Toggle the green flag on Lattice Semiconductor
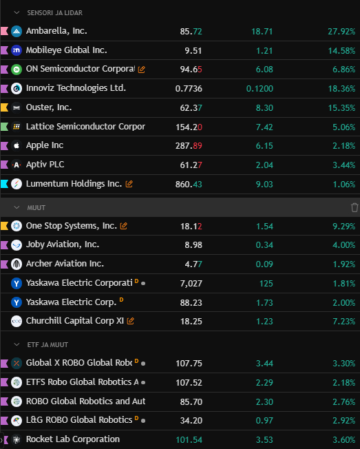Image resolution: width=360 pixels, height=449 pixels. click(x=4, y=127)
